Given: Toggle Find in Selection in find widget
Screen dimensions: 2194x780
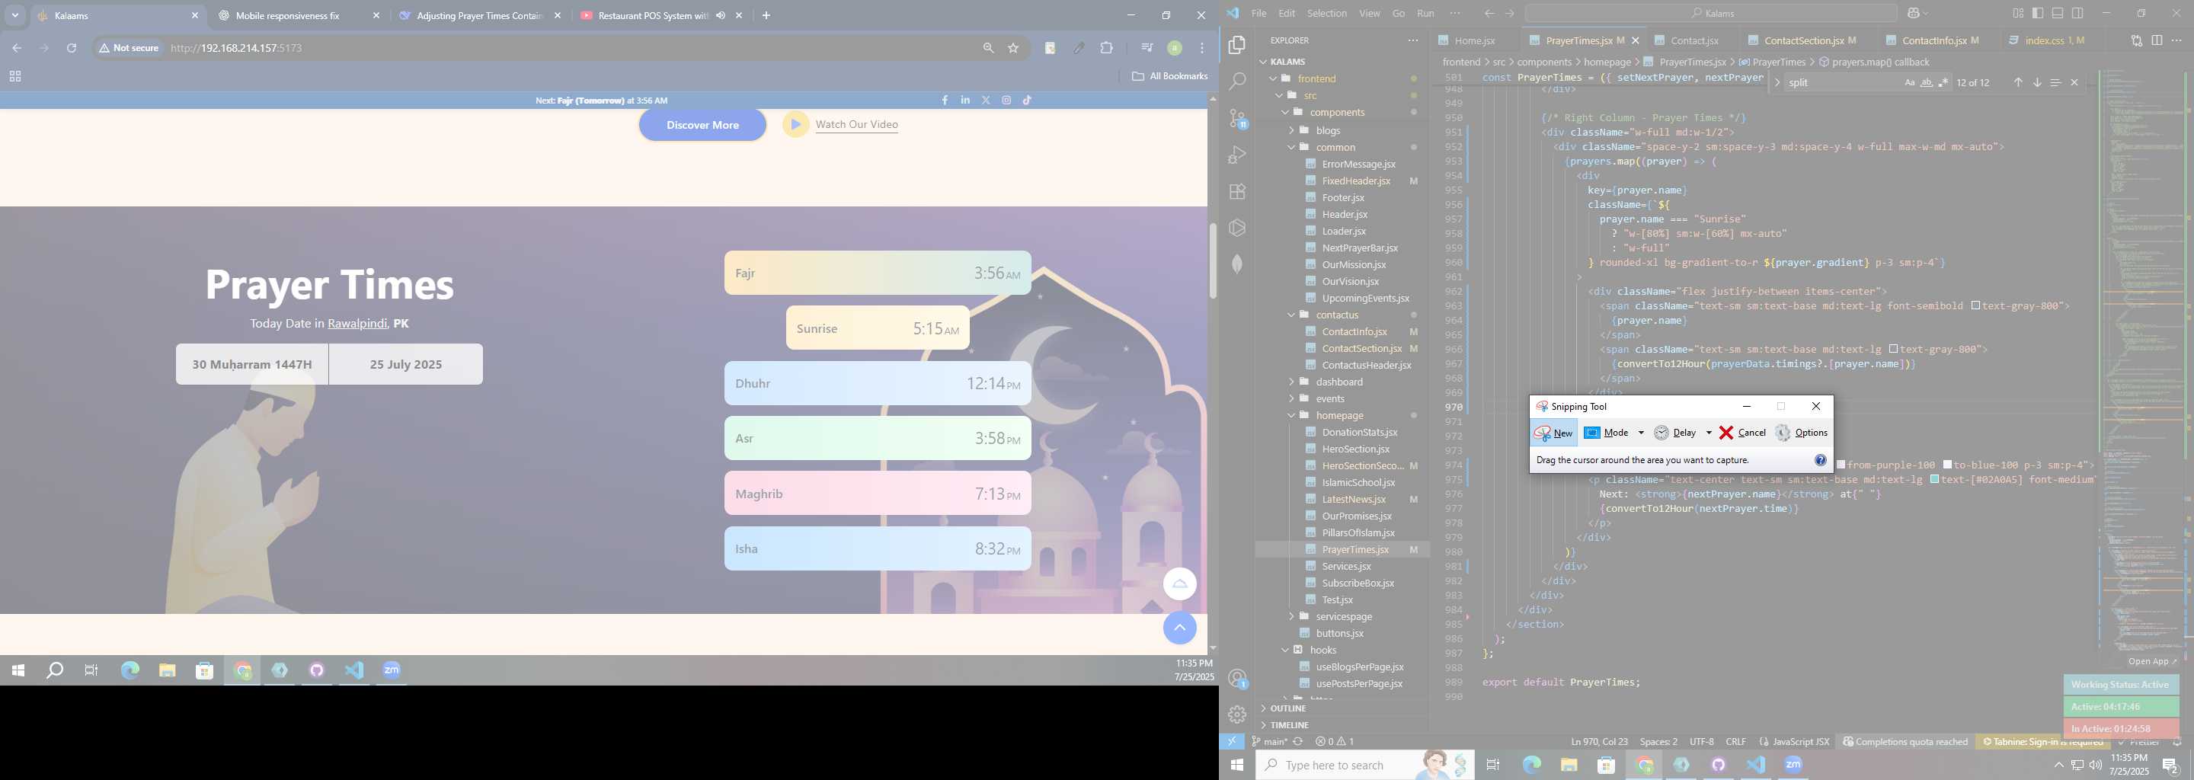Looking at the screenshot, I should [2055, 82].
